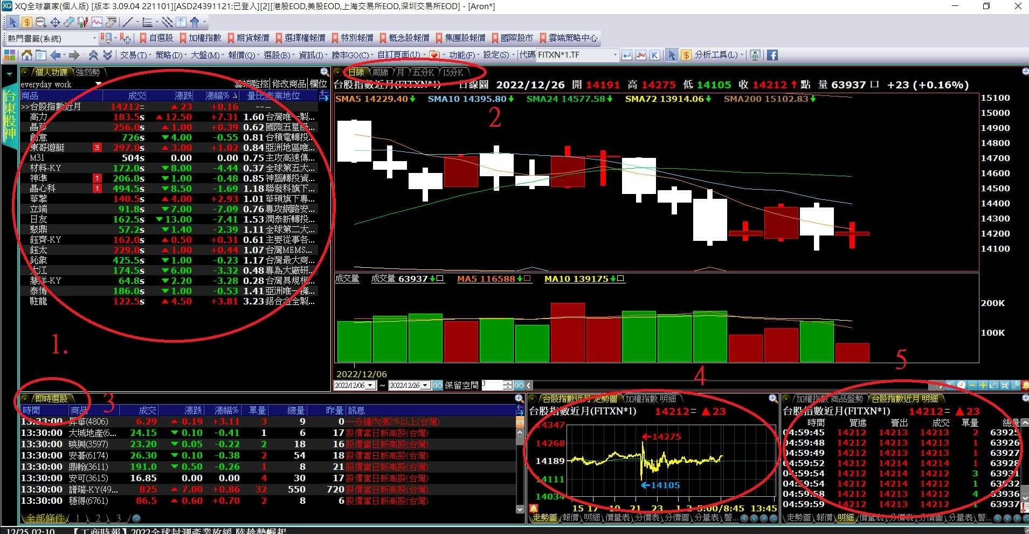
Task: Click the Home icon in the navigation toolbar
Action: [x=26, y=55]
